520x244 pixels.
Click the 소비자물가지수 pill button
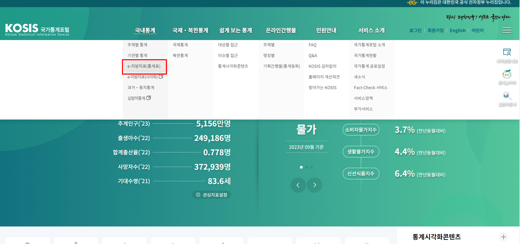click(361, 130)
